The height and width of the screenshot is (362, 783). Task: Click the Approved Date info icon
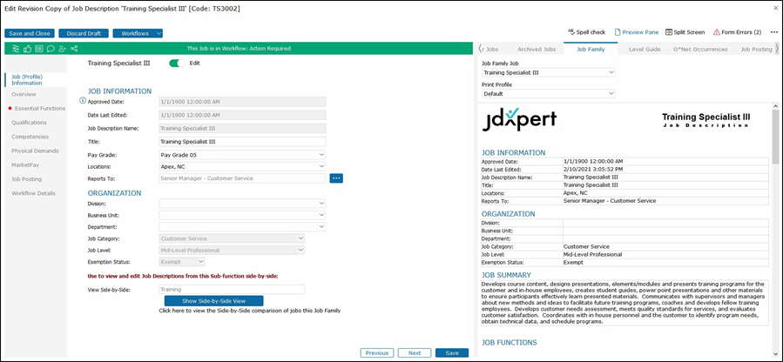point(83,101)
